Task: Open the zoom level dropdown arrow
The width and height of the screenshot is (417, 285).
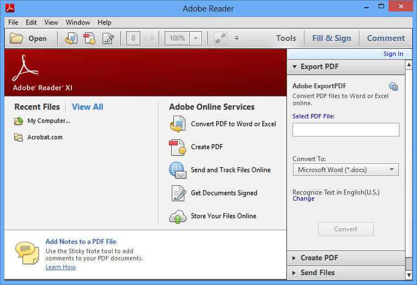Action: point(195,38)
